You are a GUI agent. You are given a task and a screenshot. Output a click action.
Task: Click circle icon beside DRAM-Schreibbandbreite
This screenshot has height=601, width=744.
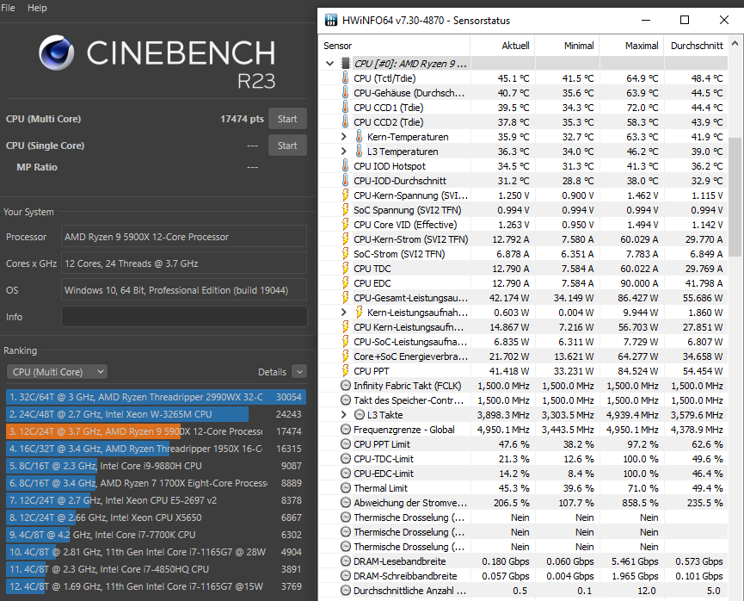click(x=346, y=576)
